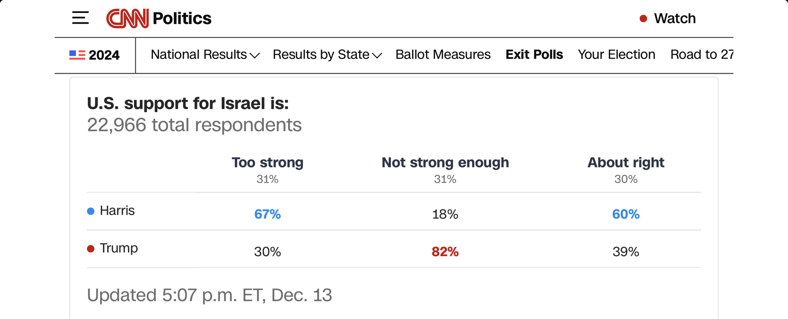This screenshot has height=319, width=788.
Task: Click the US flag 2024 icon
Action: click(x=77, y=55)
